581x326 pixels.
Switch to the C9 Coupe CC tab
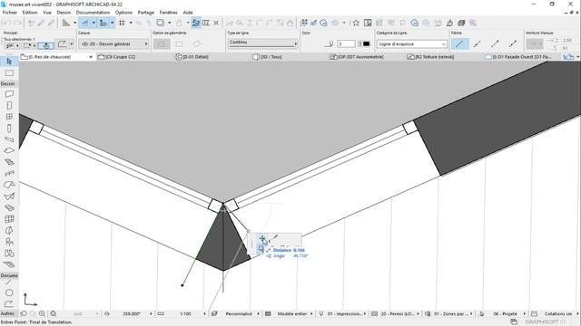(x=117, y=57)
